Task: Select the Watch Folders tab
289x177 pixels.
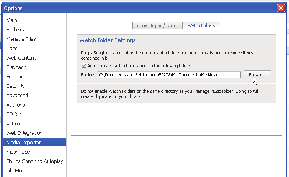Action: coord(201,25)
